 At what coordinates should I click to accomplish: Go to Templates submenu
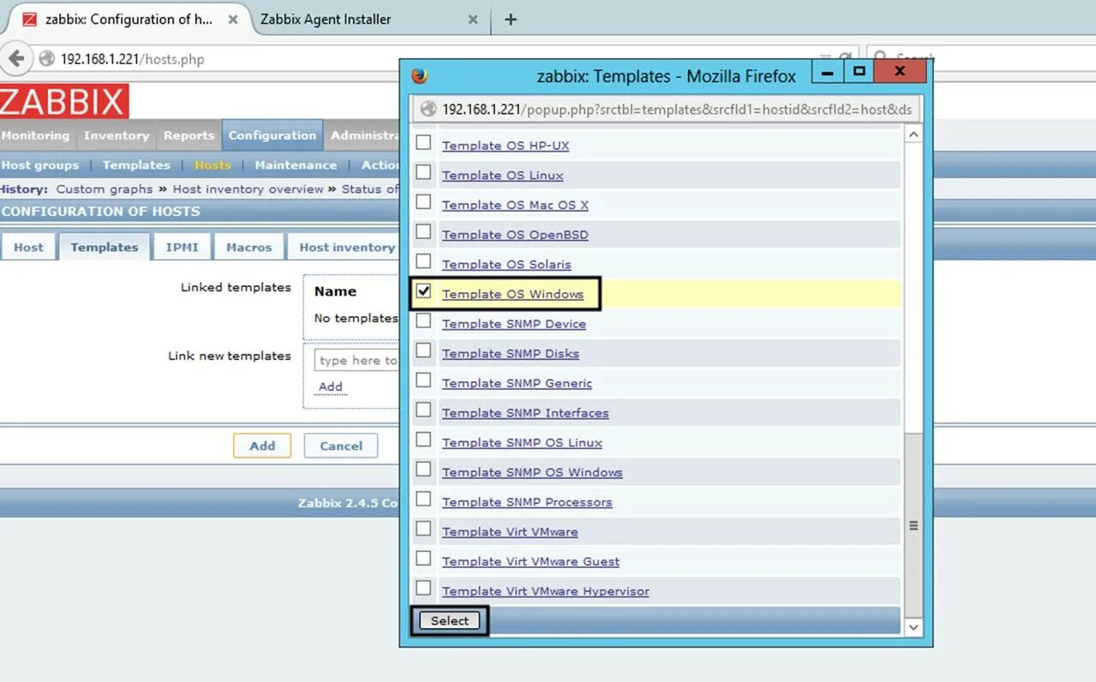(x=136, y=165)
